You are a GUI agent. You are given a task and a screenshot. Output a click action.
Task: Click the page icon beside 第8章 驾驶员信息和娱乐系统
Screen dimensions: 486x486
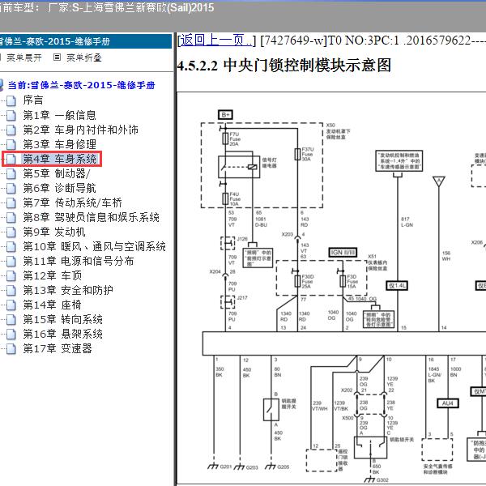pos(11,217)
